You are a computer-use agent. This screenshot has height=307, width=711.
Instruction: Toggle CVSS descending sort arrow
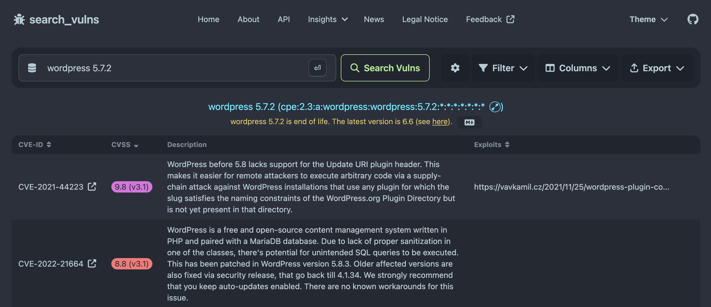(136, 146)
